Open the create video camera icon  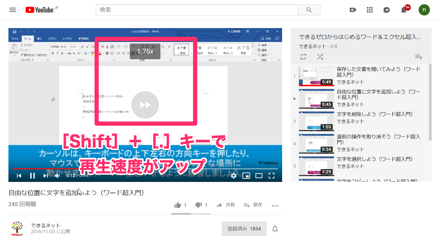point(353,10)
